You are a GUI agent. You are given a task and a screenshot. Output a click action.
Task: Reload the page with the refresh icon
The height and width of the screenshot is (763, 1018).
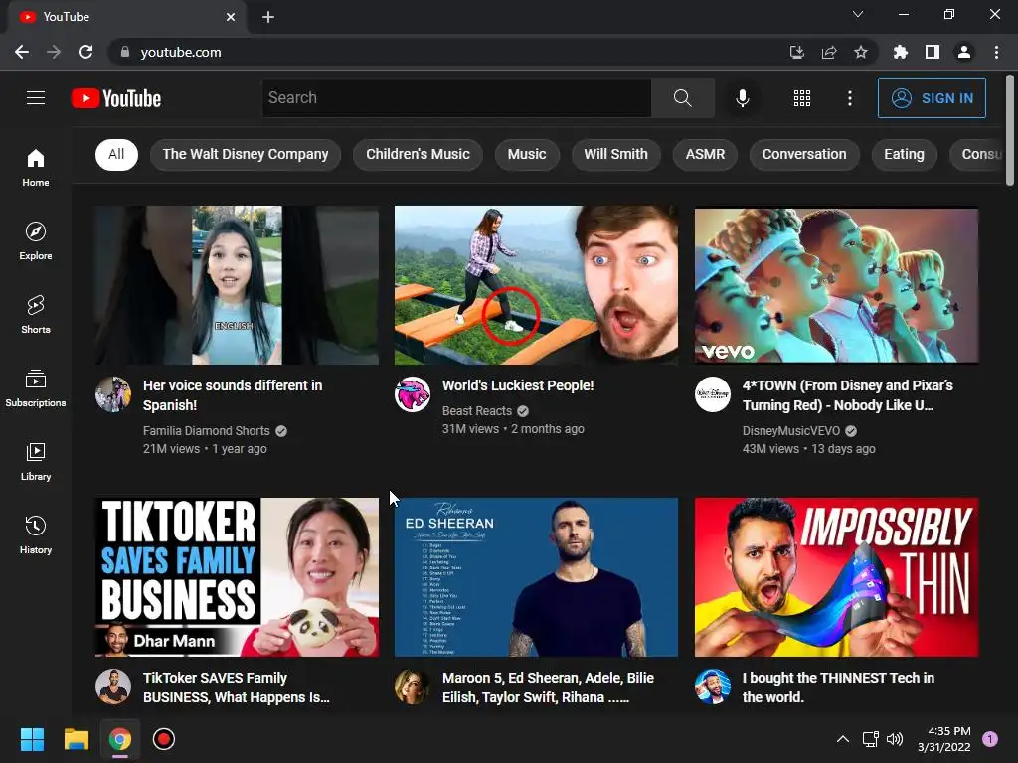[x=85, y=52]
